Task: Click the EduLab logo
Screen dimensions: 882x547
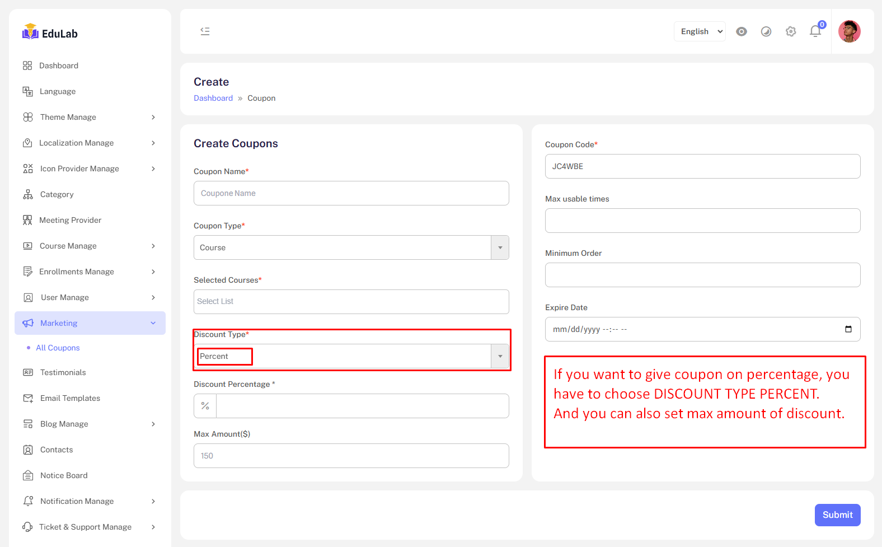Action: [x=50, y=33]
